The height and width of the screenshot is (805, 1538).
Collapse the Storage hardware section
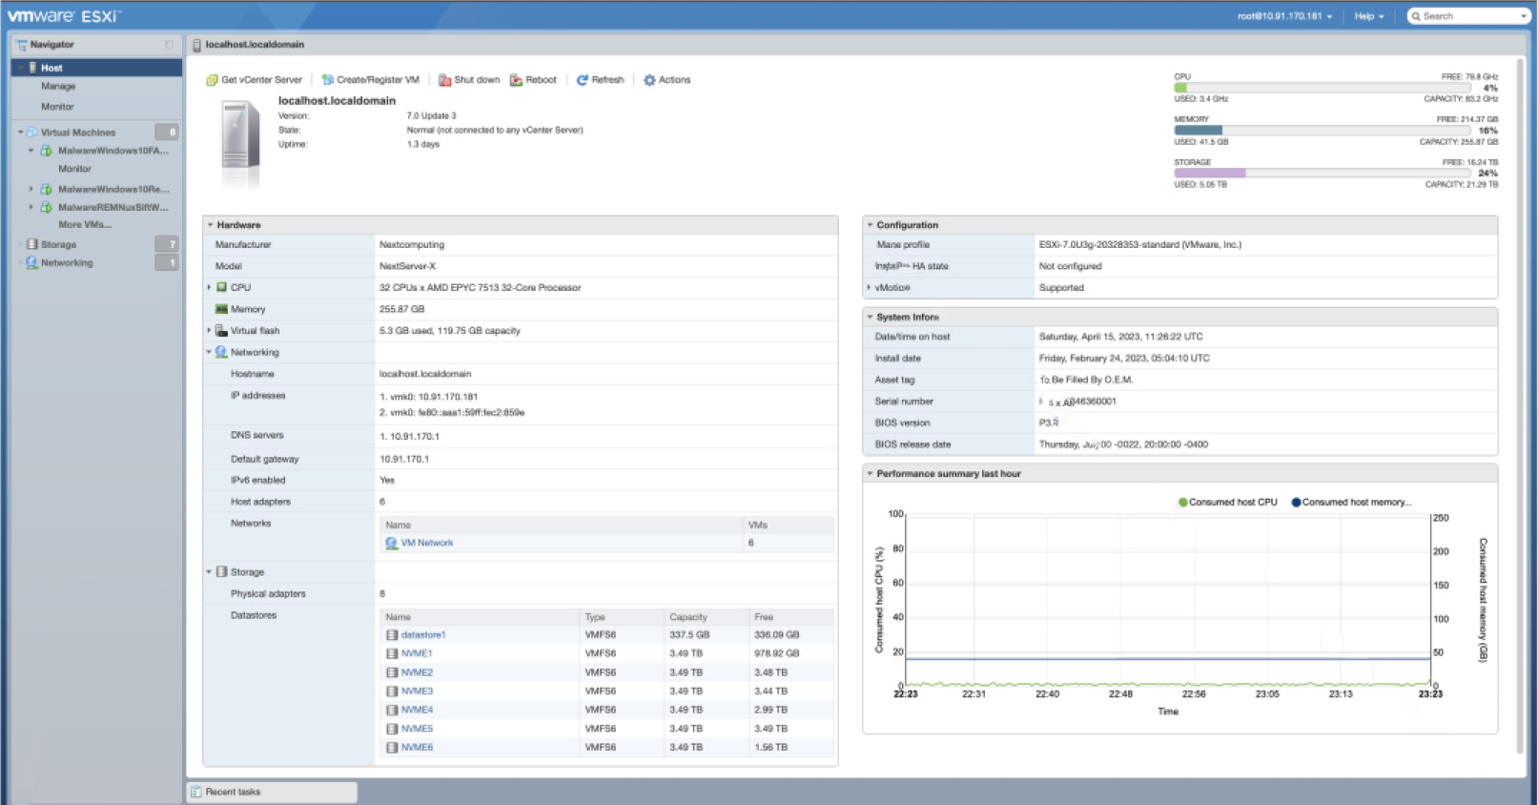click(x=210, y=572)
